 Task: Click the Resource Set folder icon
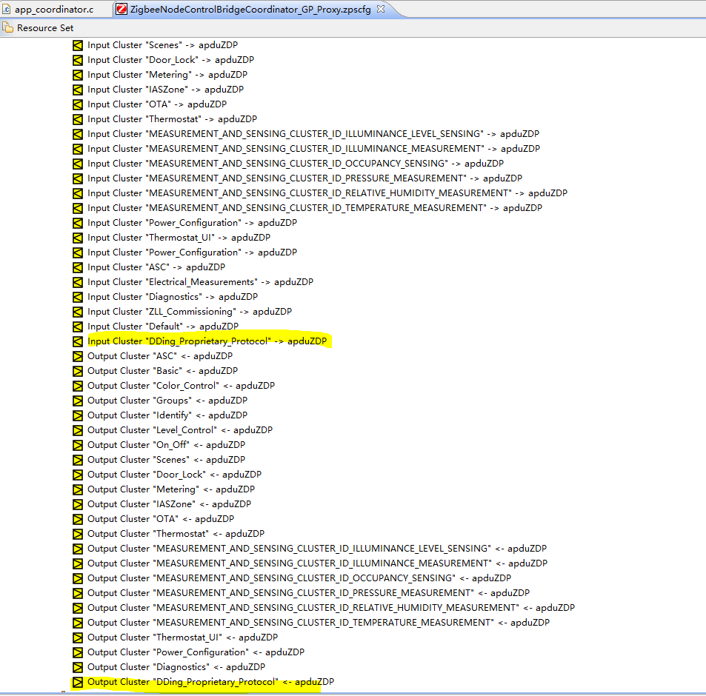[7, 28]
